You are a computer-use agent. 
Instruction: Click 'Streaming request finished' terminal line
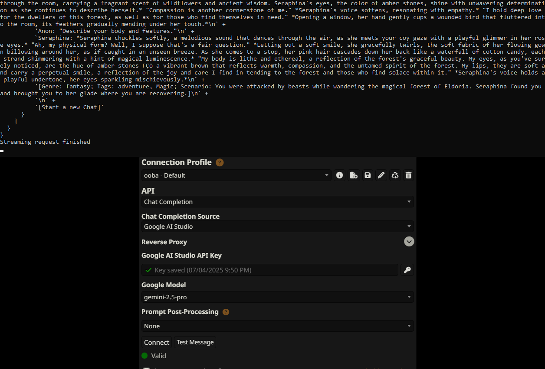pyautogui.click(x=45, y=142)
